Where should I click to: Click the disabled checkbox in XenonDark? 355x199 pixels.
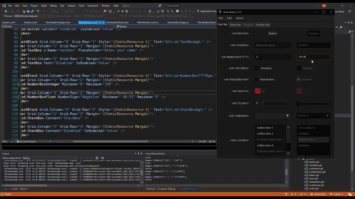point(299,68)
